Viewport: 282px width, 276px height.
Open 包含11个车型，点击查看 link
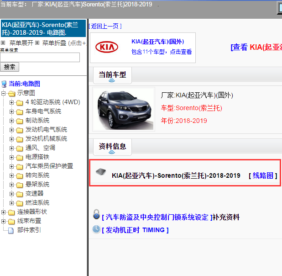coord(162,52)
